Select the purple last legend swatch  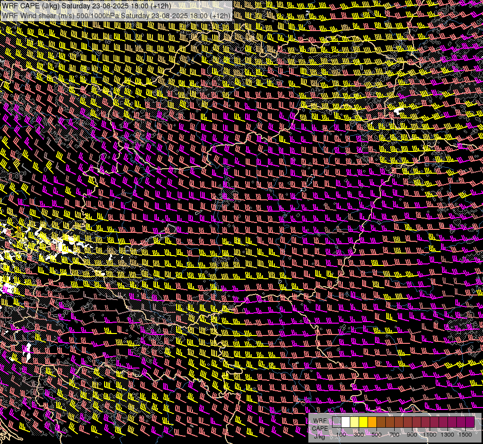coord(470,422)
